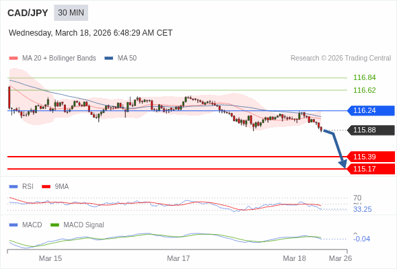Click the black 115.88 current price tag

click(x=371, y=130)
